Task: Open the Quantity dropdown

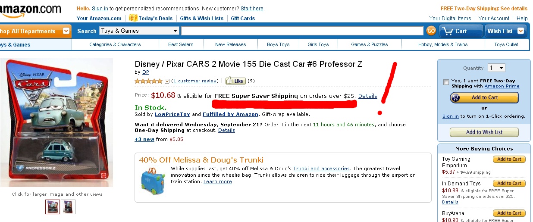Action: coord(496,68)
